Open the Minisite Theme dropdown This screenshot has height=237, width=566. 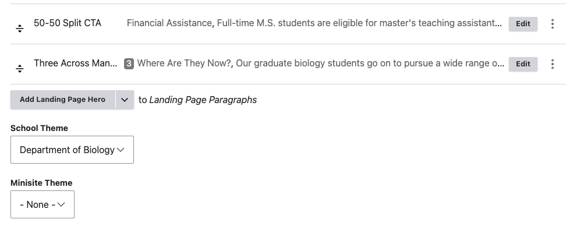click(x=43, y=204)
